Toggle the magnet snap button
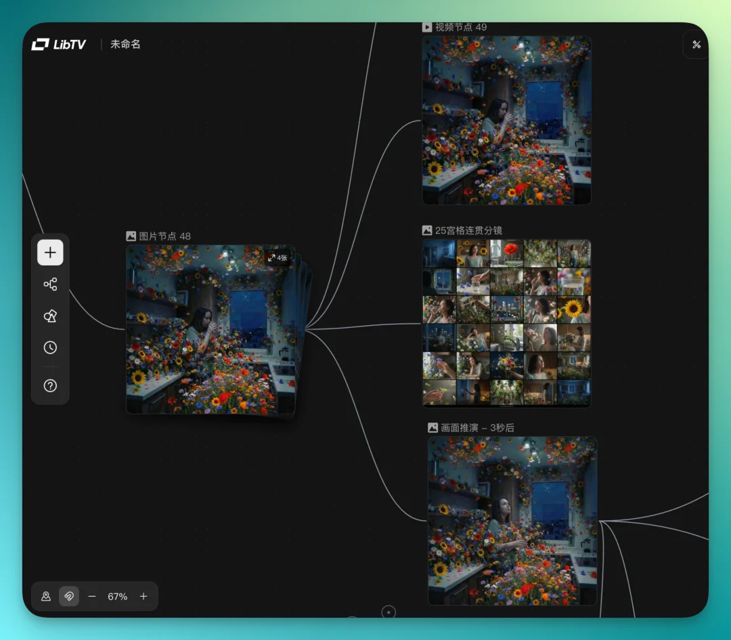 69,597
